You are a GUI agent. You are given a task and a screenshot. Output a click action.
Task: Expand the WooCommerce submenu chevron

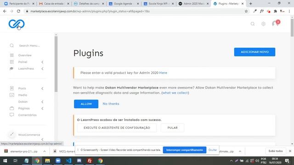click(42, 139)
